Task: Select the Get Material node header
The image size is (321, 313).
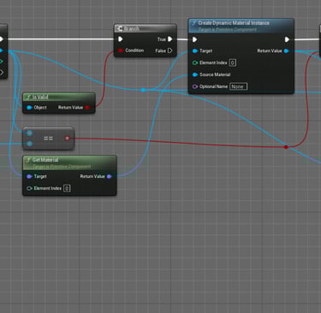Action: click(69, 162)
